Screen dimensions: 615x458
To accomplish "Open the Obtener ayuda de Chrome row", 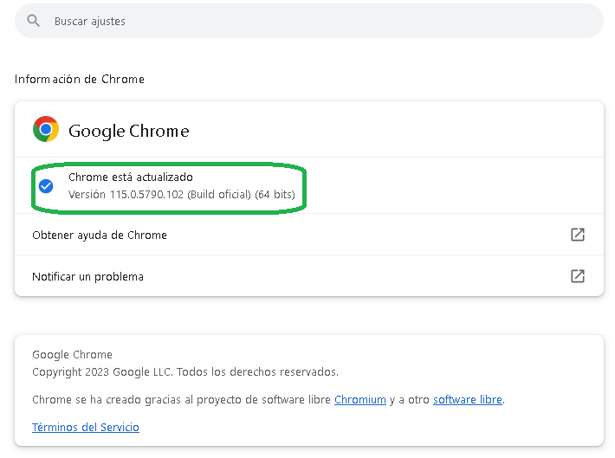I will pos(309,235).
